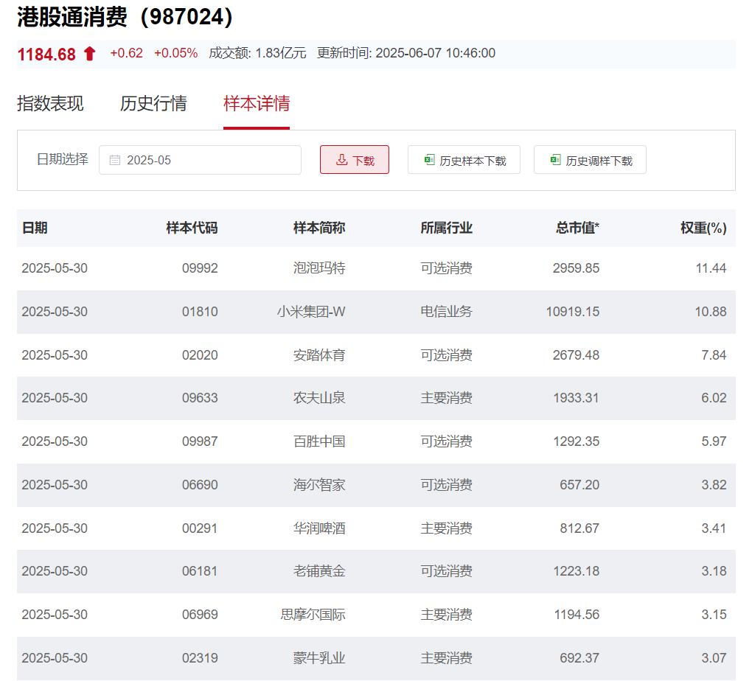Click the red up arrow beside 1184.68
This screenshot has height=681, width=752.
click(89, 52)
